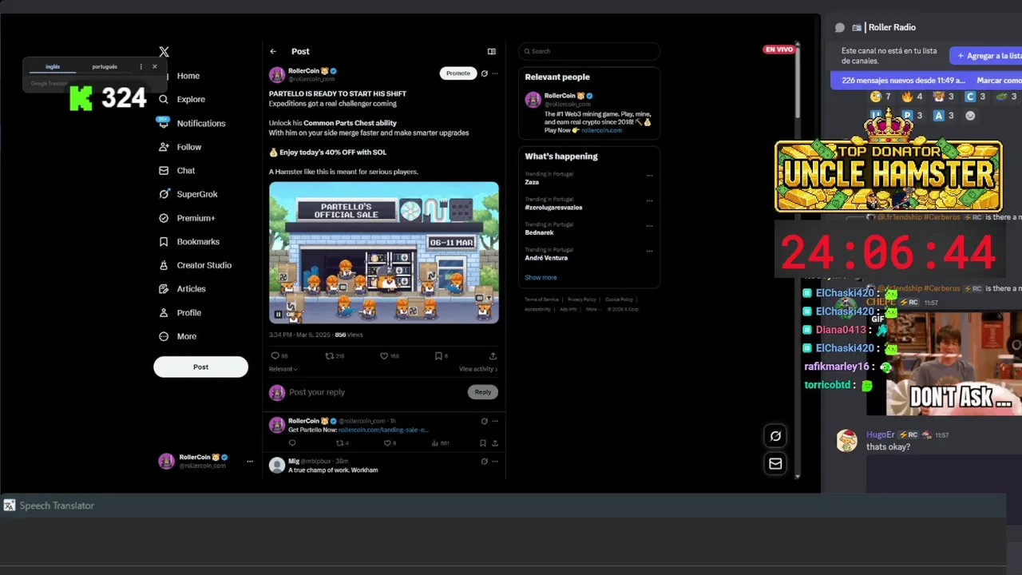Viewport: 1022px width, 575px height.
Task: Expand View activity on the post
Action: [x=478, y=369]
